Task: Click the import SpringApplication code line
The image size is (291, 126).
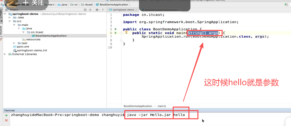Action: tap(181, 22)
